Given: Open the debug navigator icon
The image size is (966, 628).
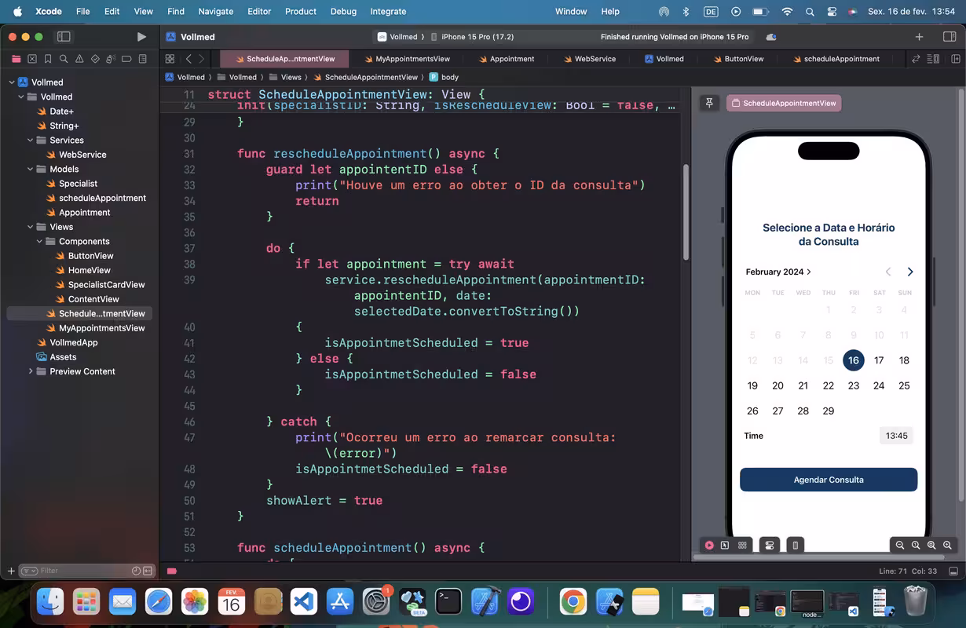Looking at the screenshot, I should (x=111, y=59).
